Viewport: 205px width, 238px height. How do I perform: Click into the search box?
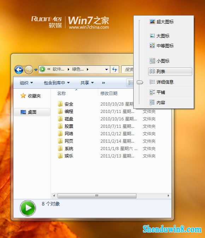(128, 70)
